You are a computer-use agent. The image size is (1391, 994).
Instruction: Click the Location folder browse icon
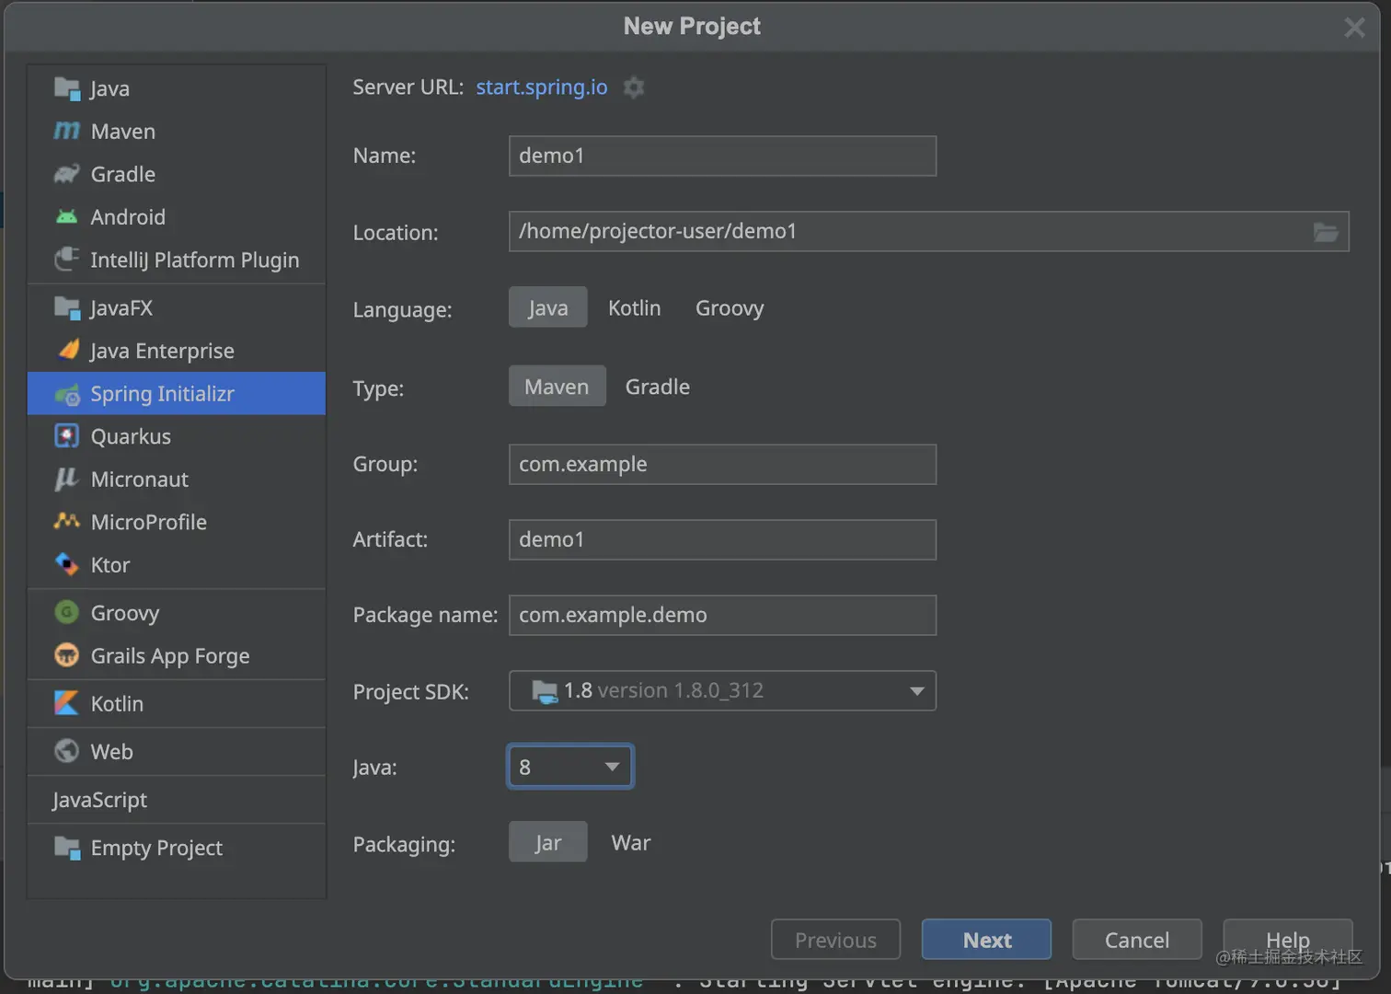[1325, 232]
